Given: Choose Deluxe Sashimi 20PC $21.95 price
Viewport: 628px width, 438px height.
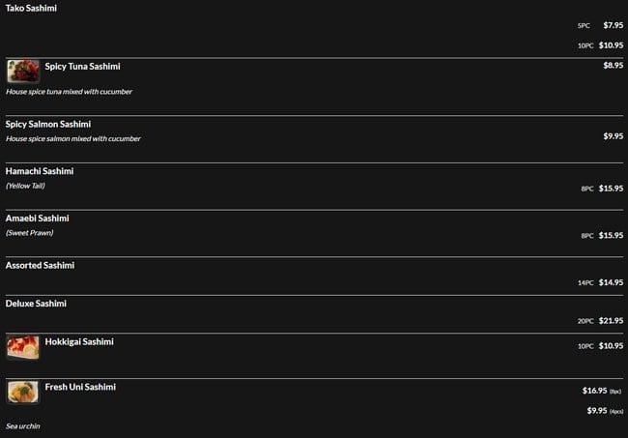Looking at the screenshot, I should (x=601, y=321).
